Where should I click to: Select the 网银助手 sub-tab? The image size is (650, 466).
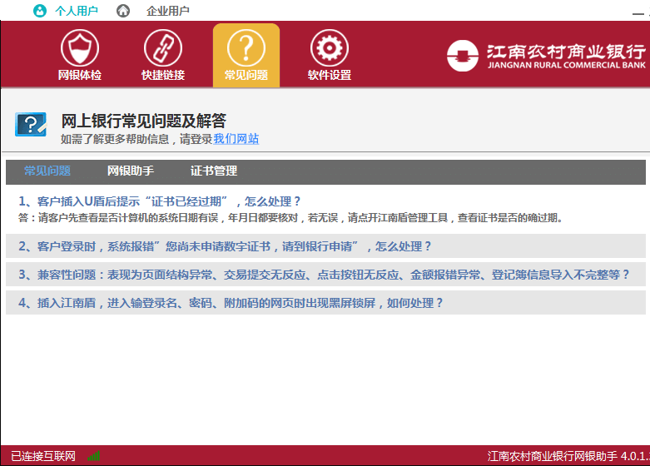click(131, 171)
